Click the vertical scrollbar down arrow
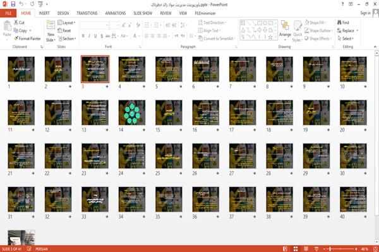The width and height of the screenshot is (379, 252). click(x=376, y=242)
